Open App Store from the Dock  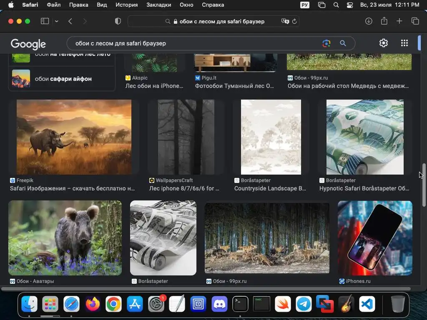click(x=135, y=304)
